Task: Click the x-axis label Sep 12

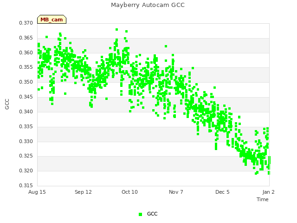Action: [x=84, y=192]
